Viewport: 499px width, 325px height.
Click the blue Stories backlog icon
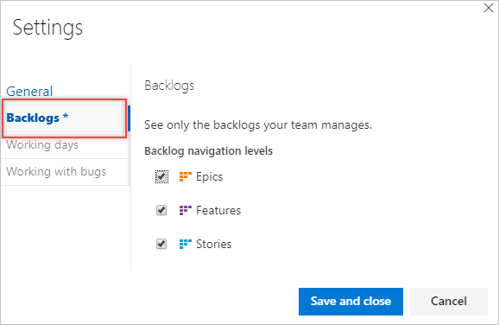pos(186,244)
